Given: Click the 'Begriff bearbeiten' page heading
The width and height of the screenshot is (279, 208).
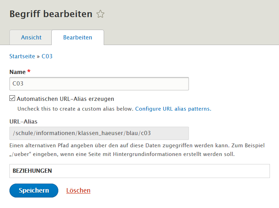Looking at the screenshot, I should coord(51,14).
